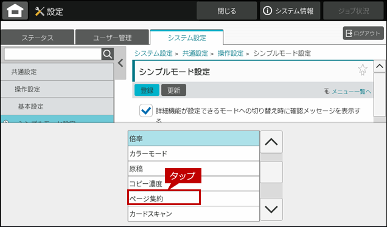Mark page as favorite with star icon
Viewport: 387px width, 227px height.
point(362,70)
